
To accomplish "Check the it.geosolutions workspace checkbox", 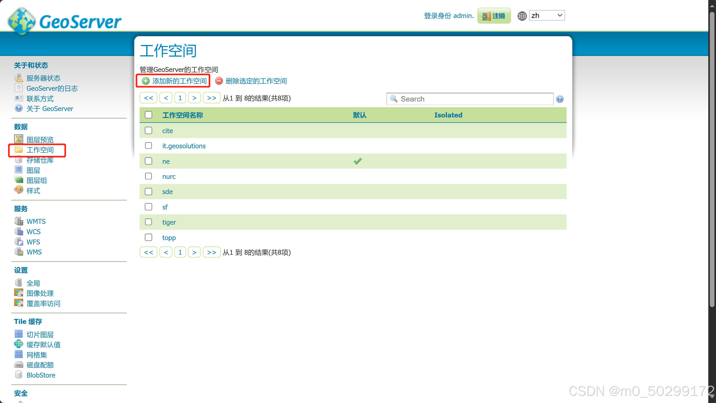I will point(148,145).
